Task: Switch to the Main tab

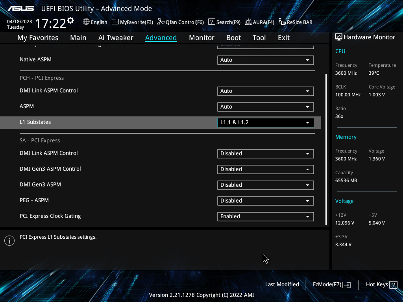Action: pyautogui.click(x=78, y=38)
